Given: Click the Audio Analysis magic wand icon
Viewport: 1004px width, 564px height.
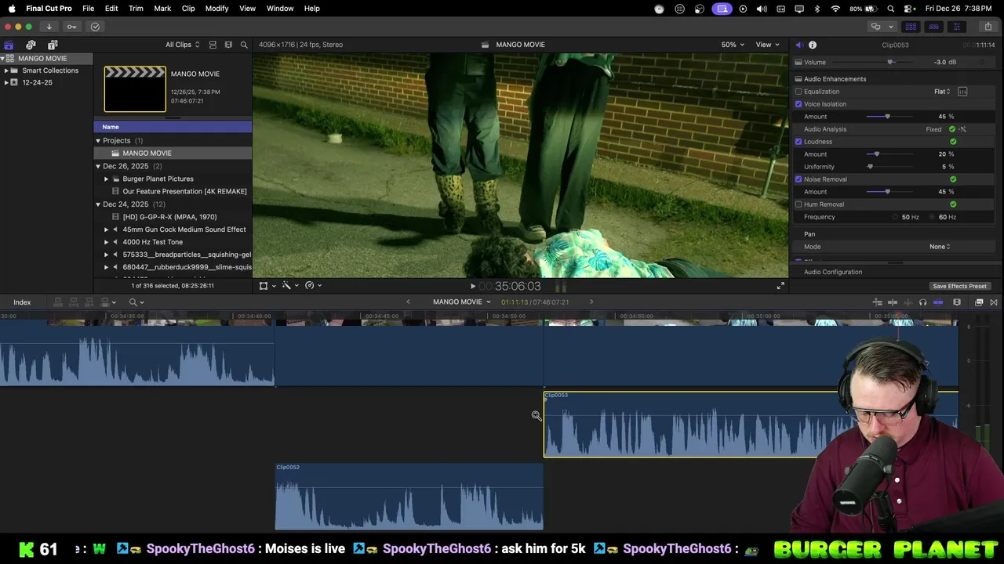Looking at the screenshot, I should 962,129.
